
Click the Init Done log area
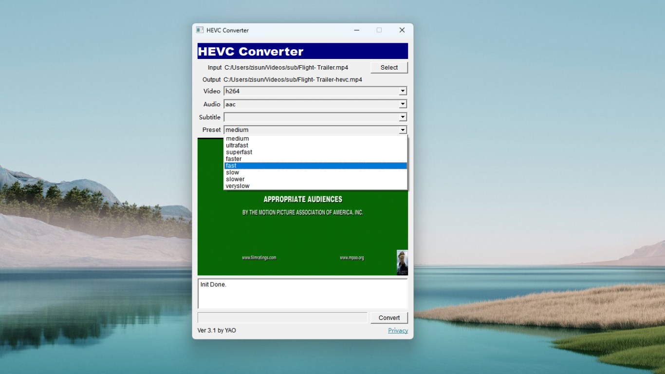[302, 292]
